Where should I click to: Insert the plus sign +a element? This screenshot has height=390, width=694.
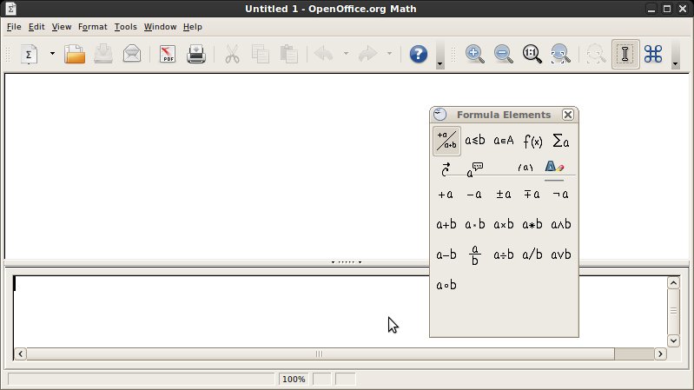[x=446, y=195]
